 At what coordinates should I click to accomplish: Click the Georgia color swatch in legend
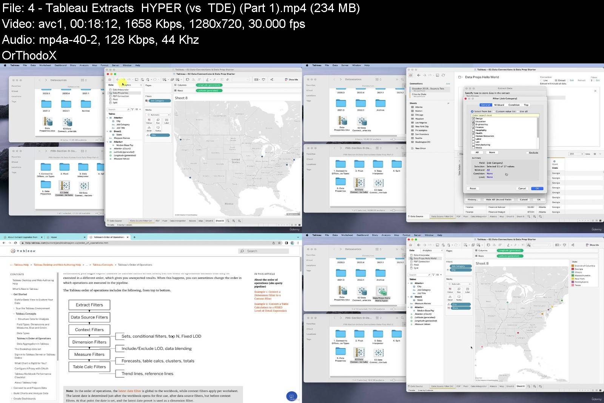(573, 269)
